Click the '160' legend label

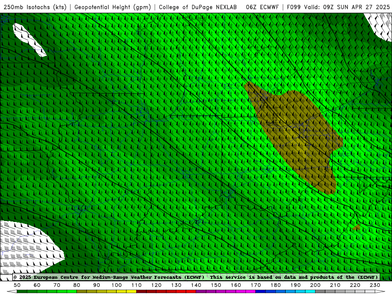236,285
